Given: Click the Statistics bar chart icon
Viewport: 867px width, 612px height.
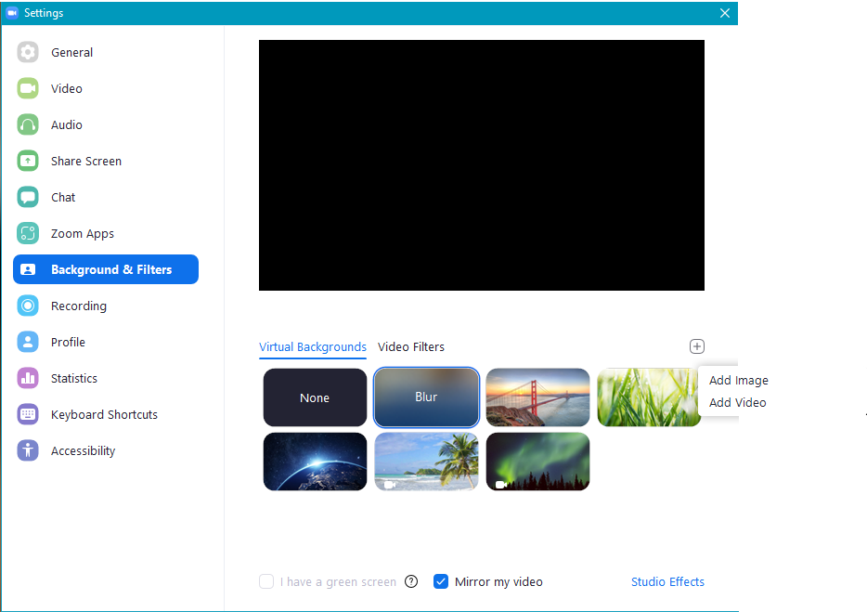Looking at the screenshot, I should click(x=28, y=379).
